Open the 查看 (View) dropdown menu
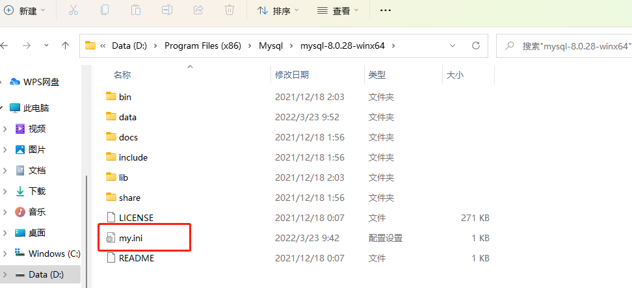Screen dimensions: 632x288 click(337, 10)
